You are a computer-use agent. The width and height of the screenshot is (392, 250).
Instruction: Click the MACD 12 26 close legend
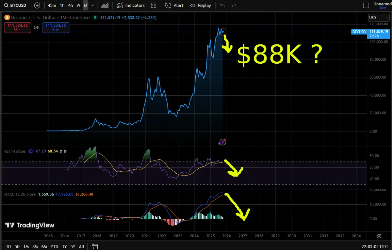point(20,194)
